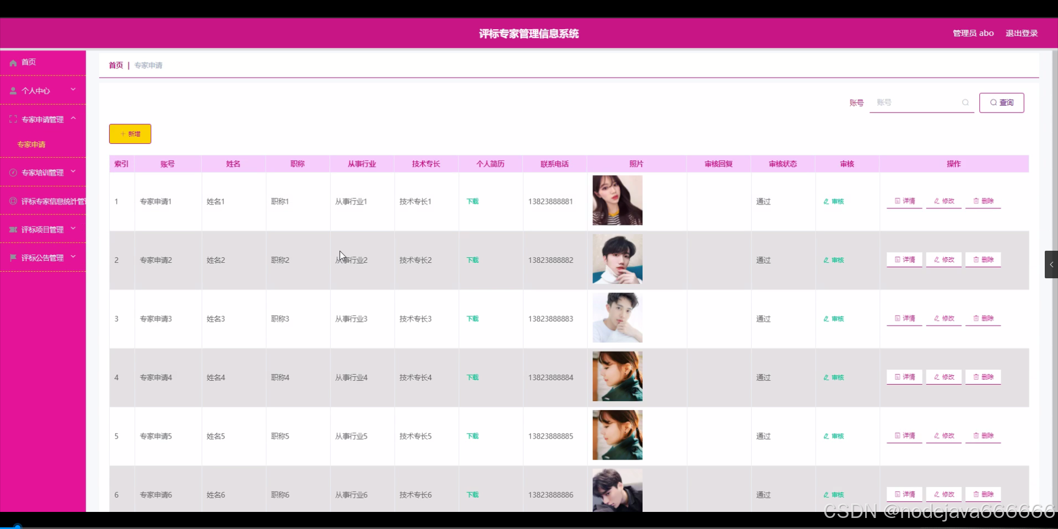Click 审核 edit icon for 专家申请2
Image resolution: width=1058 pixels, height=529 pixels.
pos(826,260)
